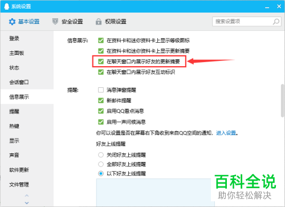The image size is (285, 207).
Task: Select 主面板 in the sidebar
Action: click(27, 53)
